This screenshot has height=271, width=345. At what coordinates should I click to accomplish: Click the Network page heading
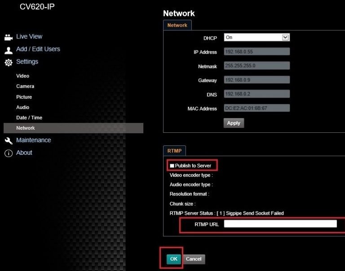[179, 13]
